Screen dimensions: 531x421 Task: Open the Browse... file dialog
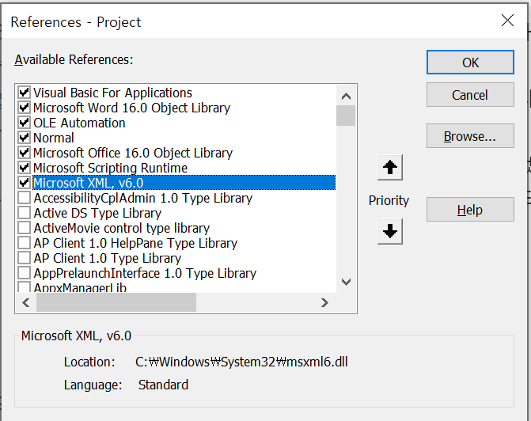[x=470, y=136]
